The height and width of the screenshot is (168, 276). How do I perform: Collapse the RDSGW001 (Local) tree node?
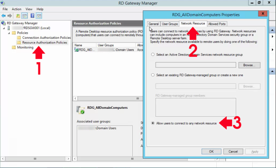4,28
